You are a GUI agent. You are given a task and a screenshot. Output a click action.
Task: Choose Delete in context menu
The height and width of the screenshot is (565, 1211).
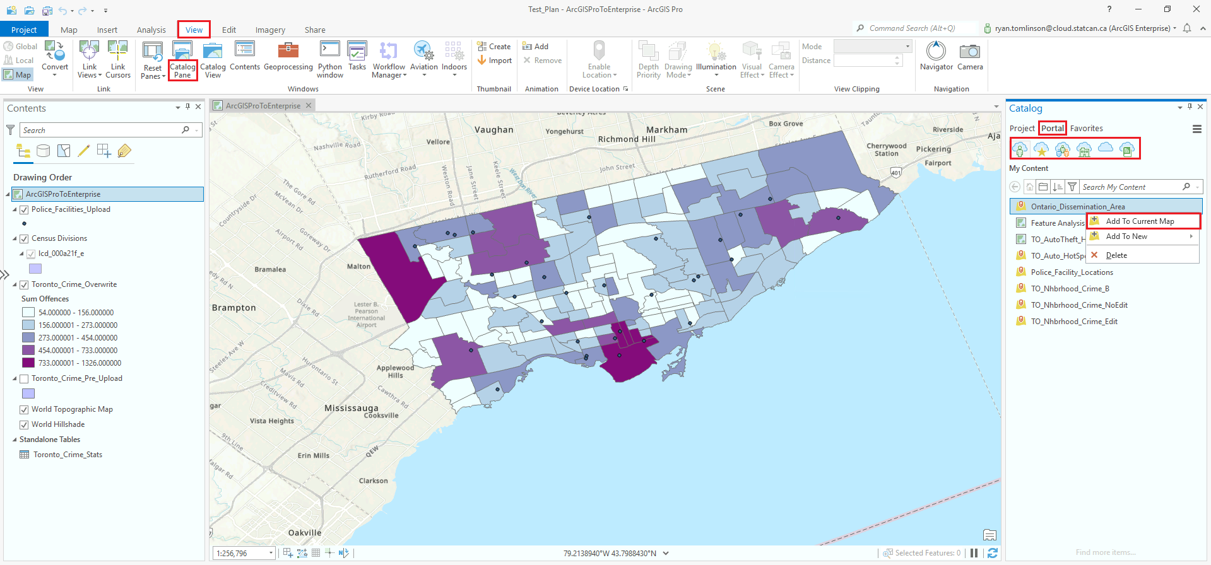1143,255
